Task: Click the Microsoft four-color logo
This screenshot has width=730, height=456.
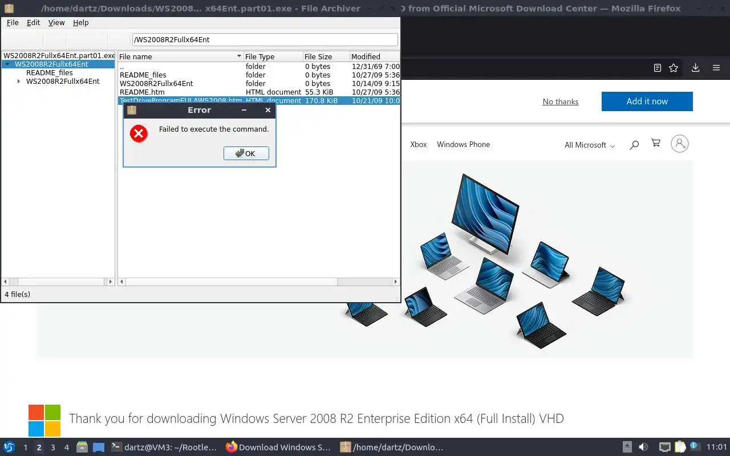Action: (x=44, y=421)
